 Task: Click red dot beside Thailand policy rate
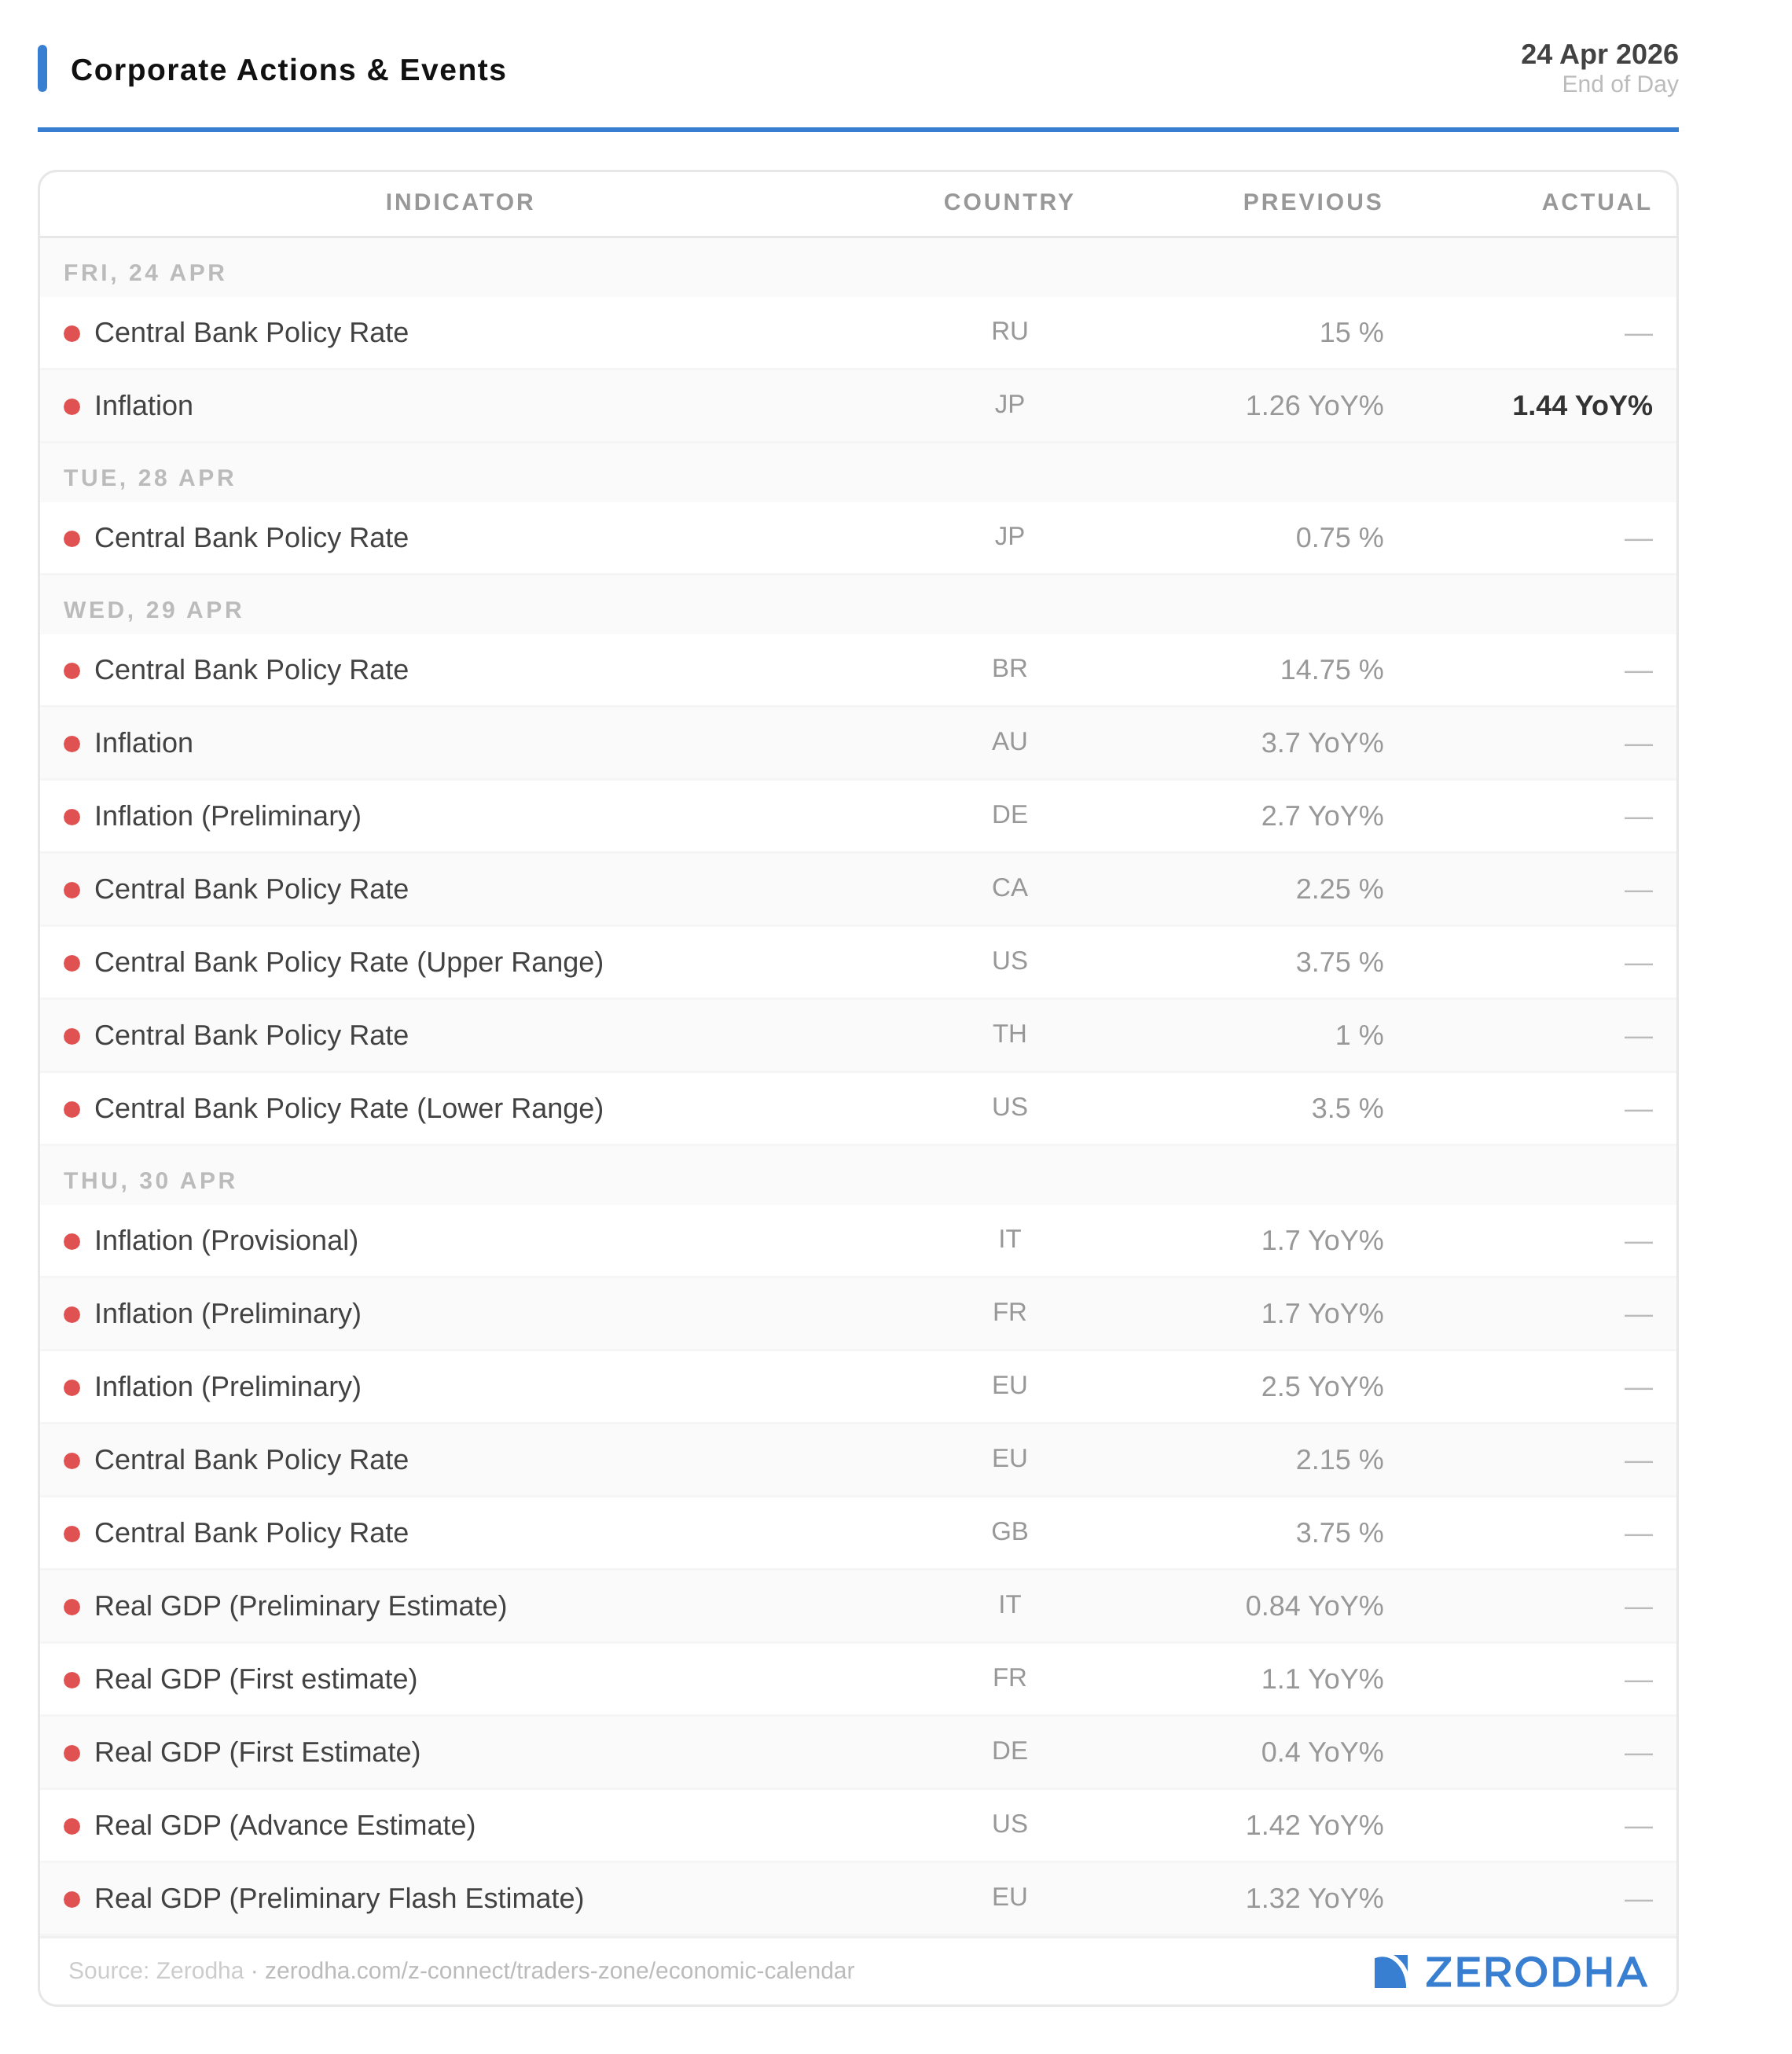point(72,1036)
